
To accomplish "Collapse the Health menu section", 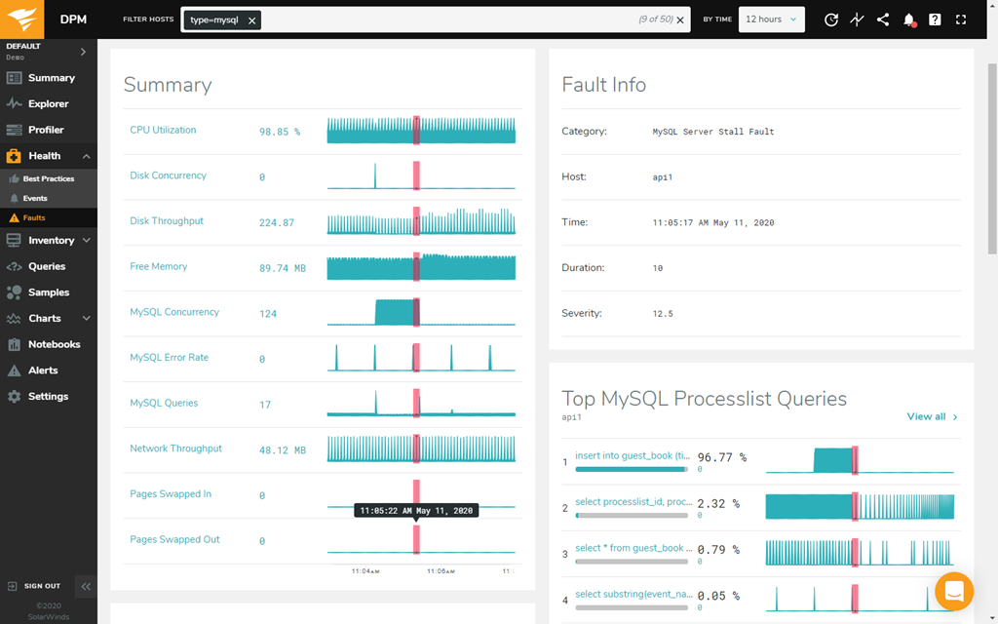I will [86, 156].
